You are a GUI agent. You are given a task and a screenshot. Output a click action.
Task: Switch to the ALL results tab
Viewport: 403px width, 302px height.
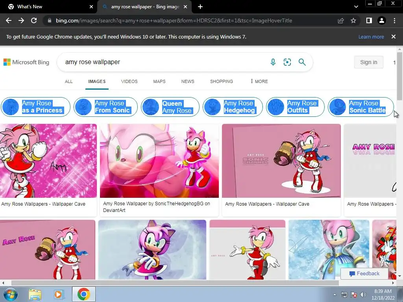click(x=68, y=81)
